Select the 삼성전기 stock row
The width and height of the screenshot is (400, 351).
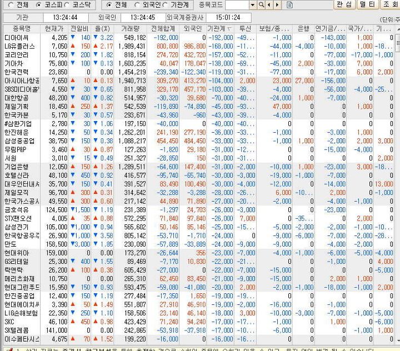199,227
